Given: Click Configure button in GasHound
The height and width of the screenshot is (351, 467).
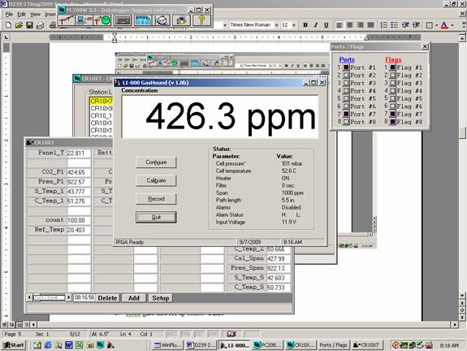Looking at the screenshot, I should 156,162.
